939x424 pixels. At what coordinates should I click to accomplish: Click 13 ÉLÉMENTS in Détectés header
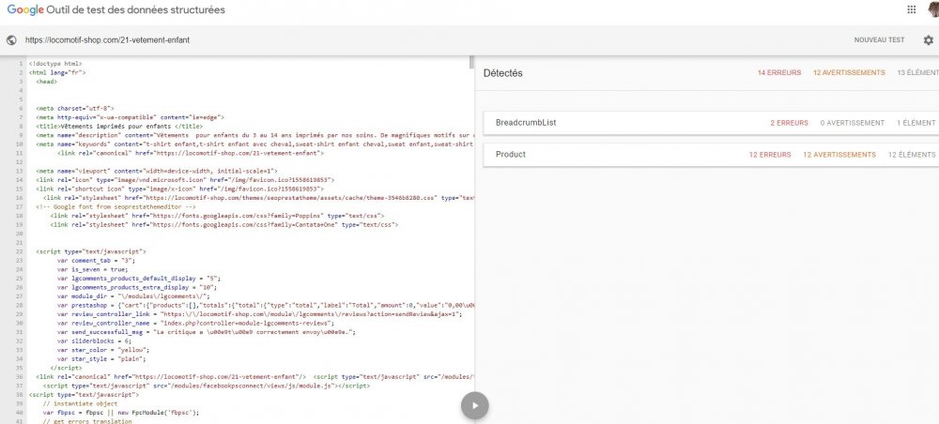[918, 72]
